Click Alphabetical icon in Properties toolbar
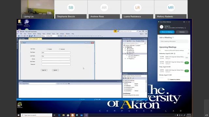The height and width of the screenshot is (117, 209). 126,78
